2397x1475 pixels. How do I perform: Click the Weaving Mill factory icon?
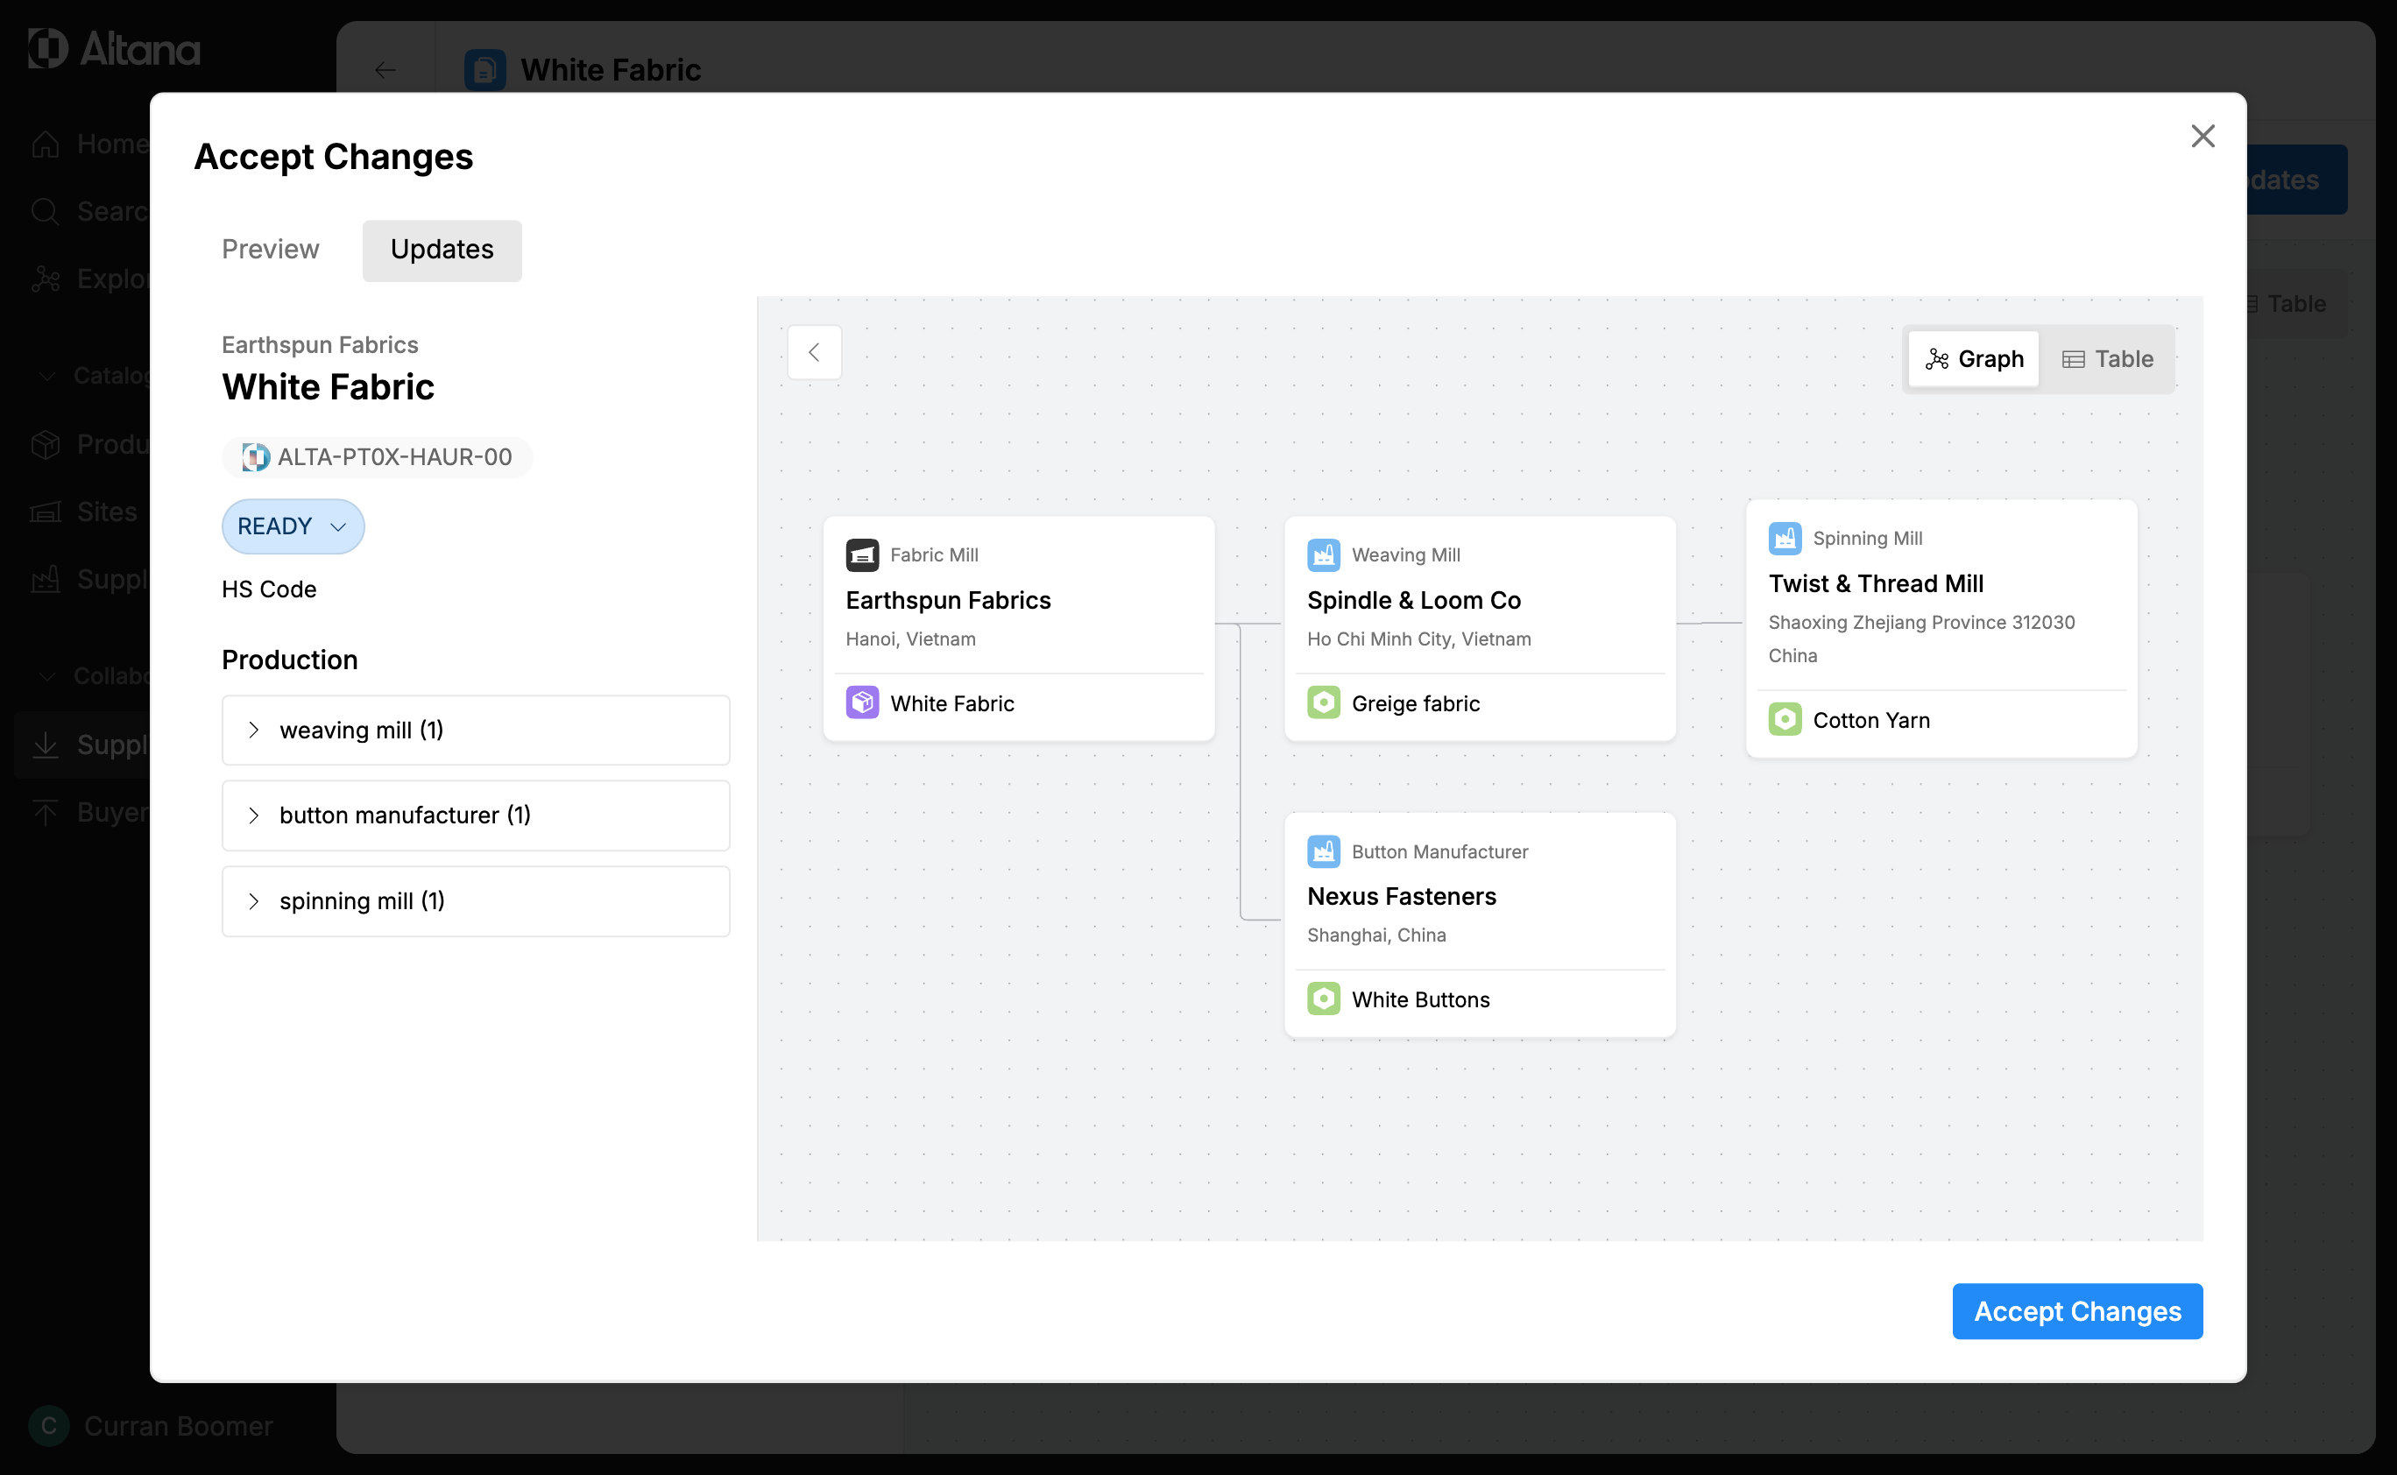tap(1323, 555)
